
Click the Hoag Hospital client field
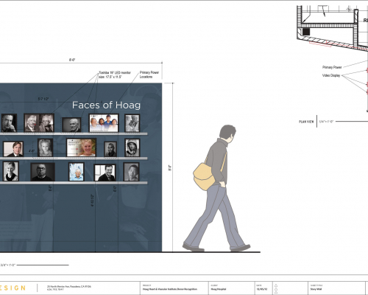[x=219, y=289]
